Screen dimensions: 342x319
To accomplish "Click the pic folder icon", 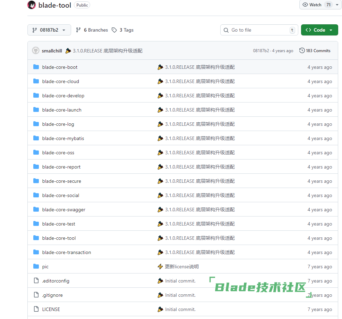I will [x=36, y=267].
